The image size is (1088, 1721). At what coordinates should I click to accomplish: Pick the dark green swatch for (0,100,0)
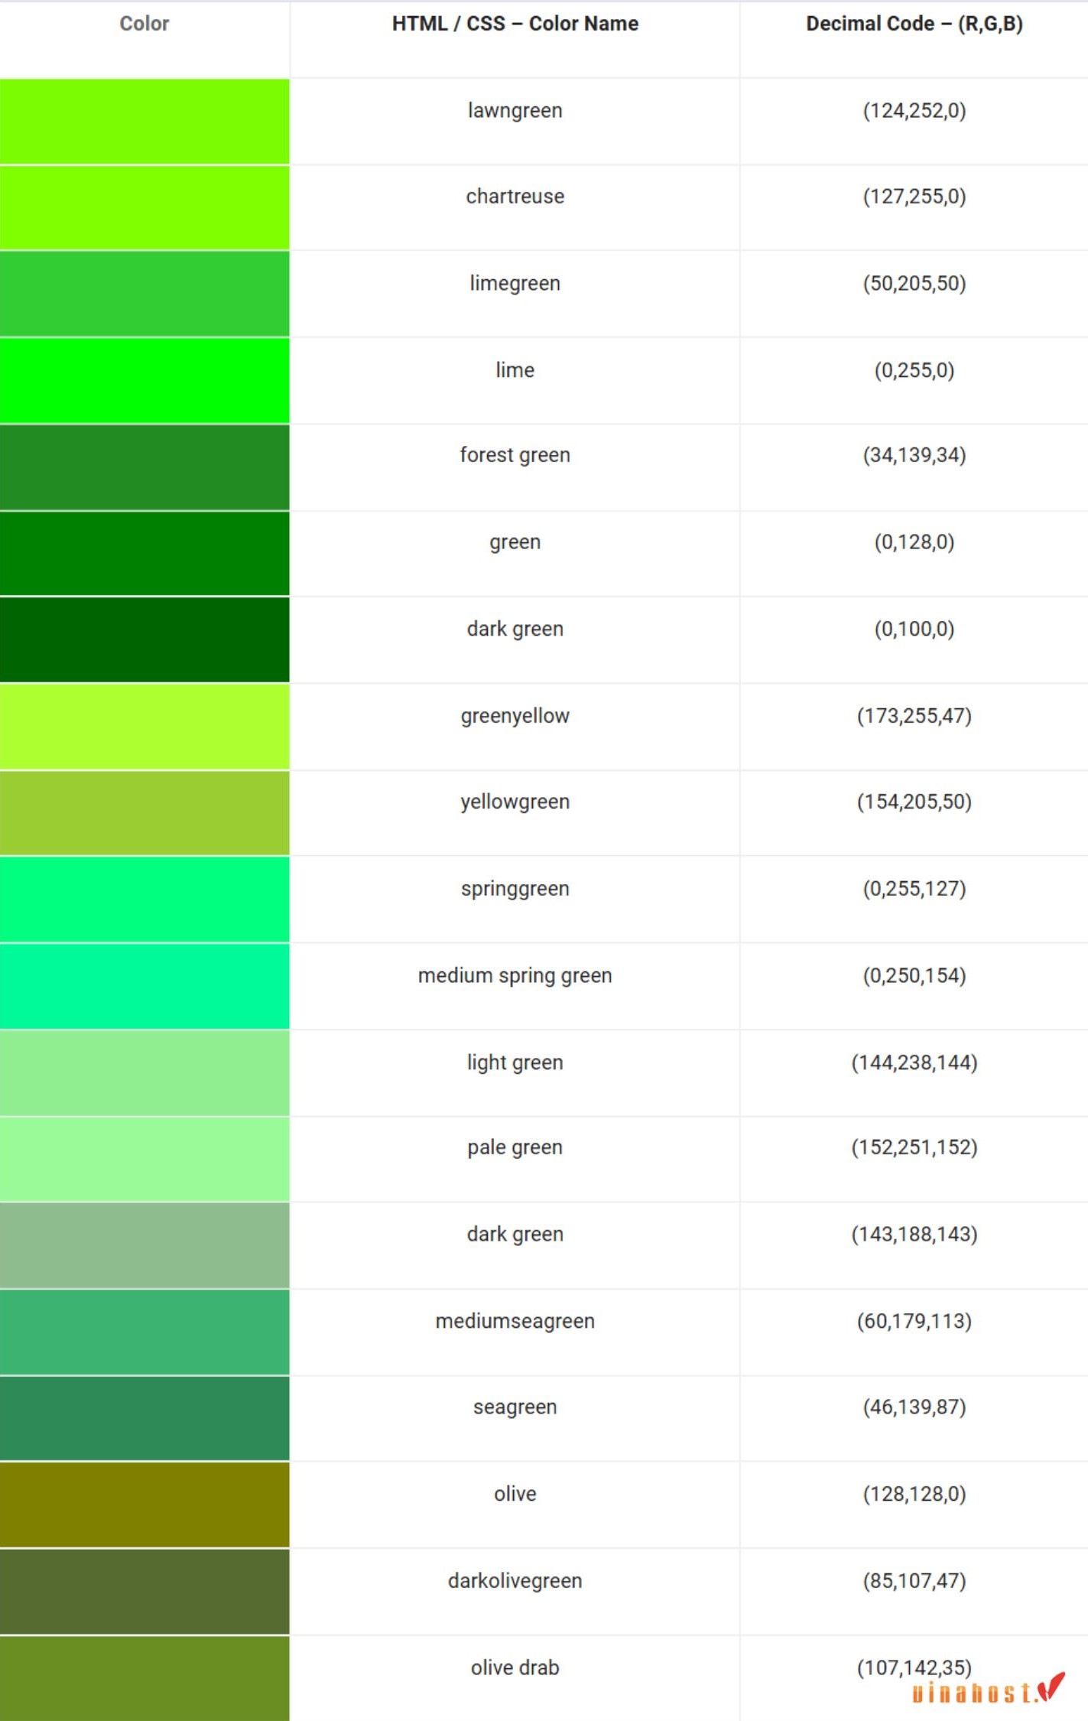145,639
